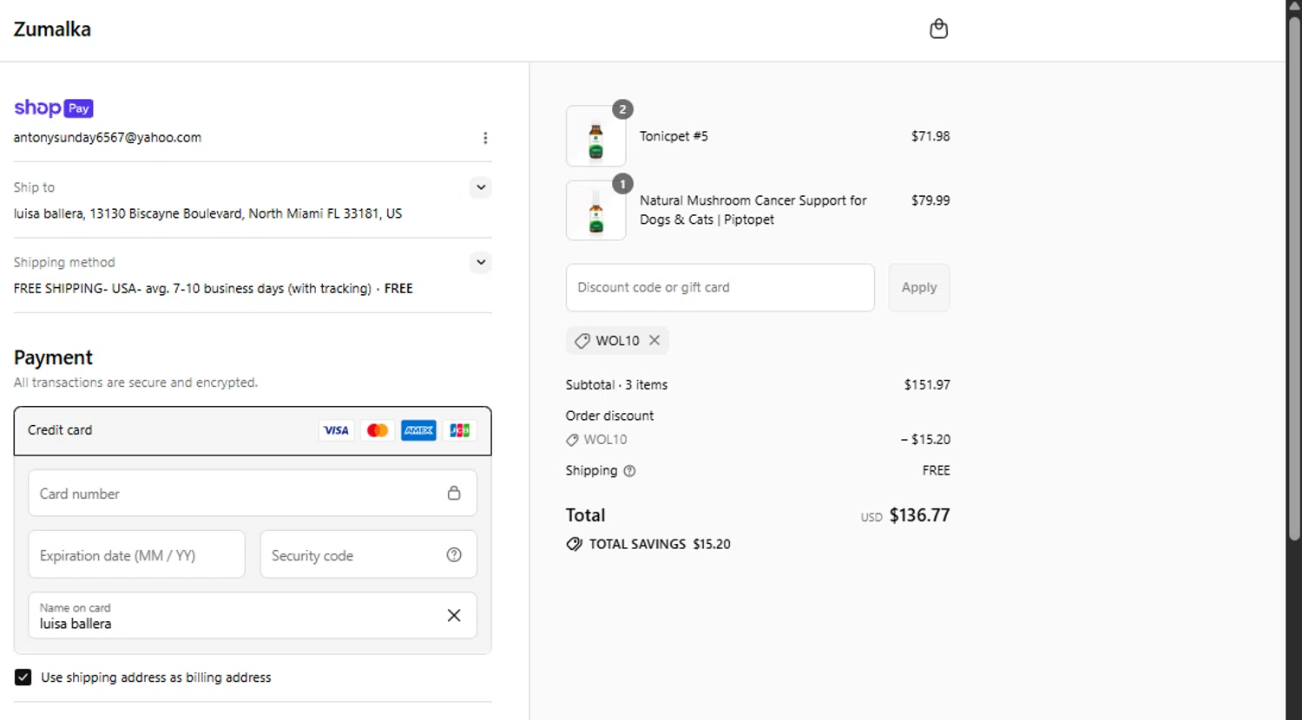Click the Zumalka store name link
Screen dimensions: 1302x720
coord(52,29)
